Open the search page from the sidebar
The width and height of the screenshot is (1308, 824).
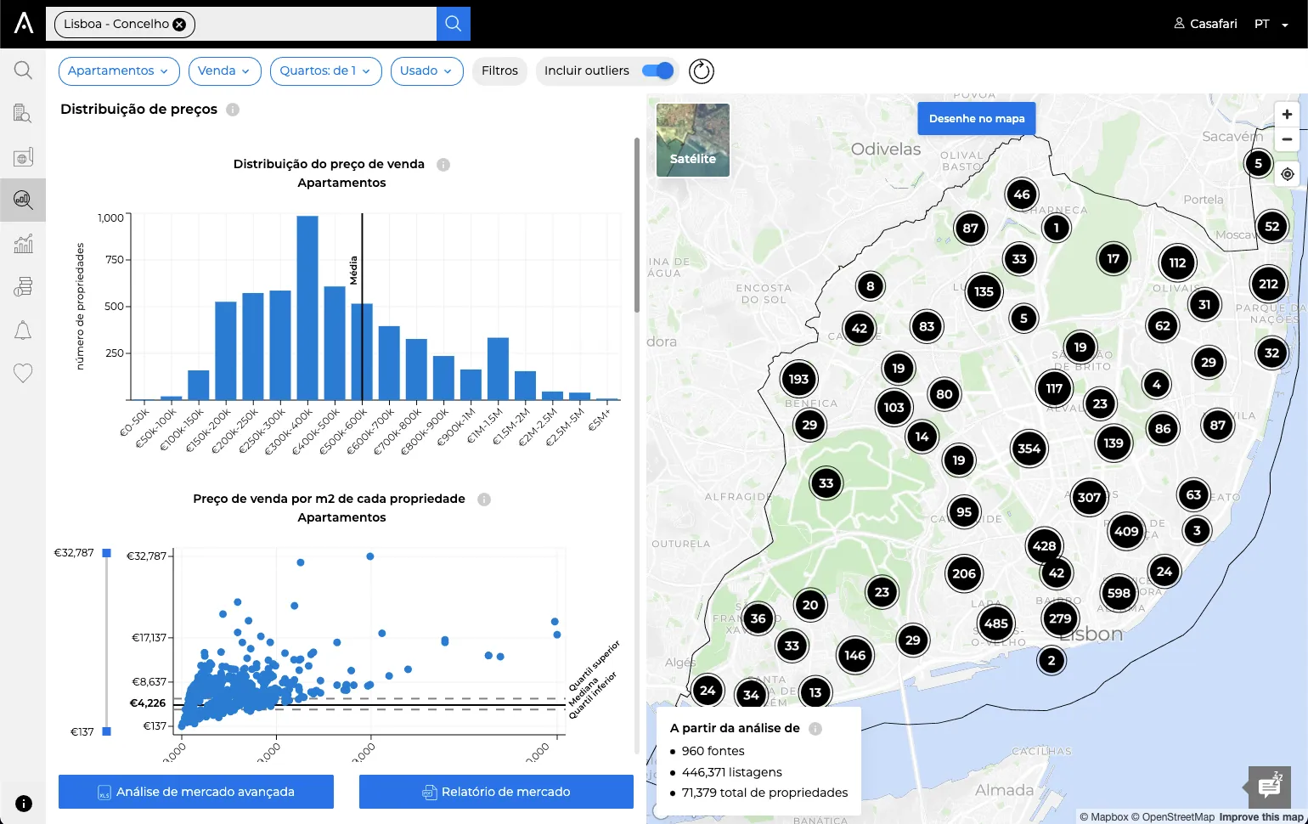(23, 71)
